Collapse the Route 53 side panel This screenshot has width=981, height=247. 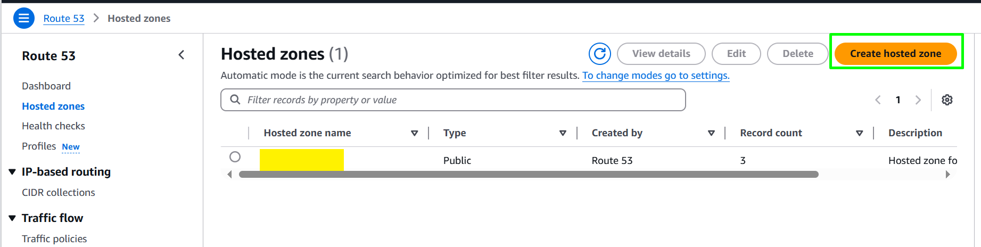coord(182,55)
